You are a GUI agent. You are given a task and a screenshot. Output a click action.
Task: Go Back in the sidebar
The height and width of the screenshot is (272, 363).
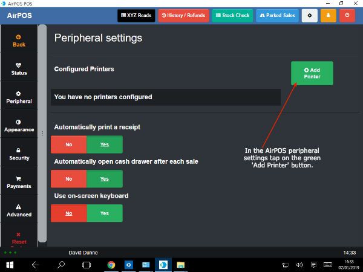click(19, 40)
